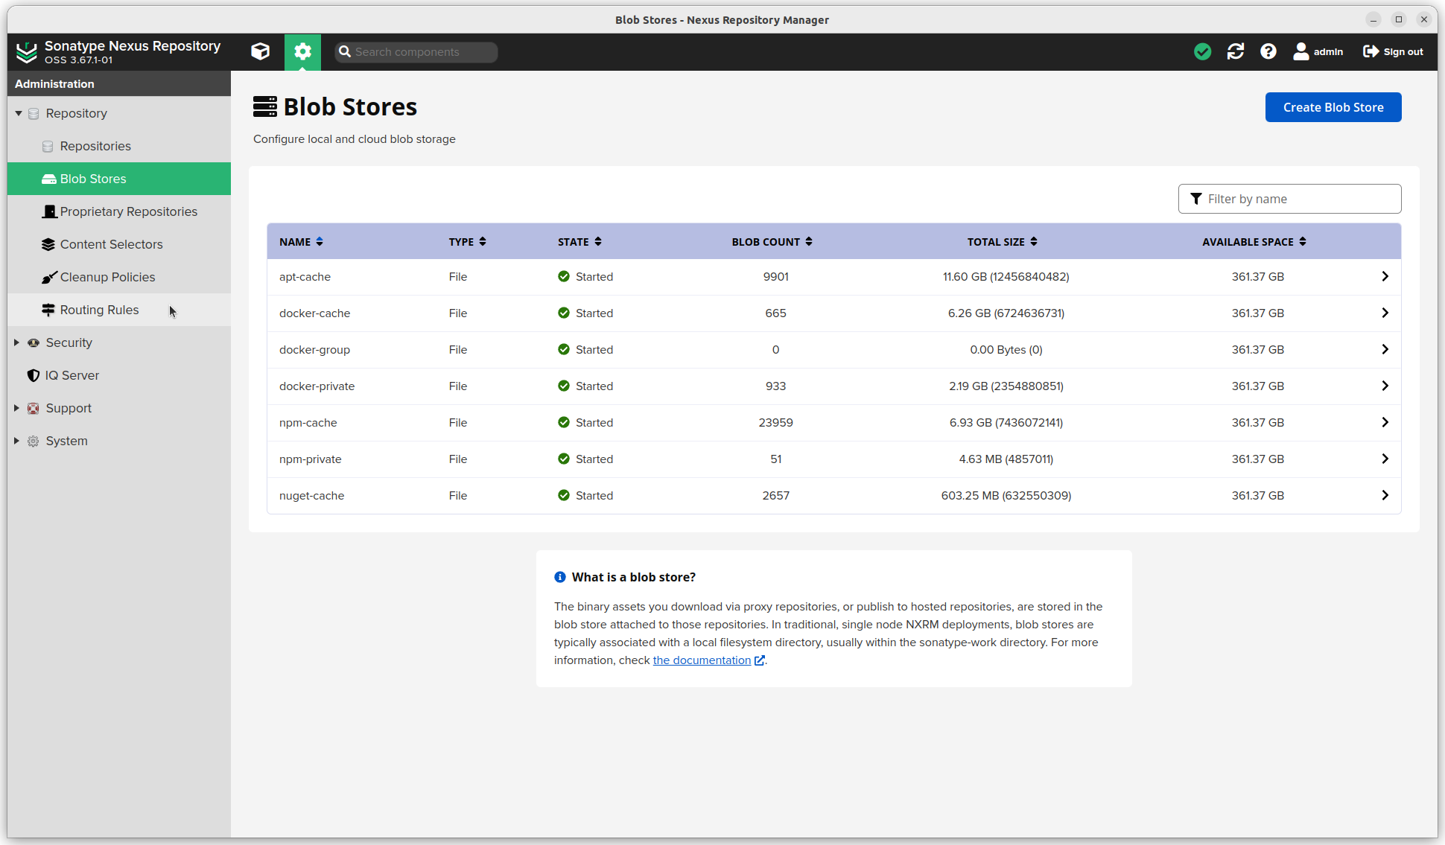Sort the table by Name column
The width and height of the screenshot is (1445, 845).
pyautogui.click(x=301, y=242)
